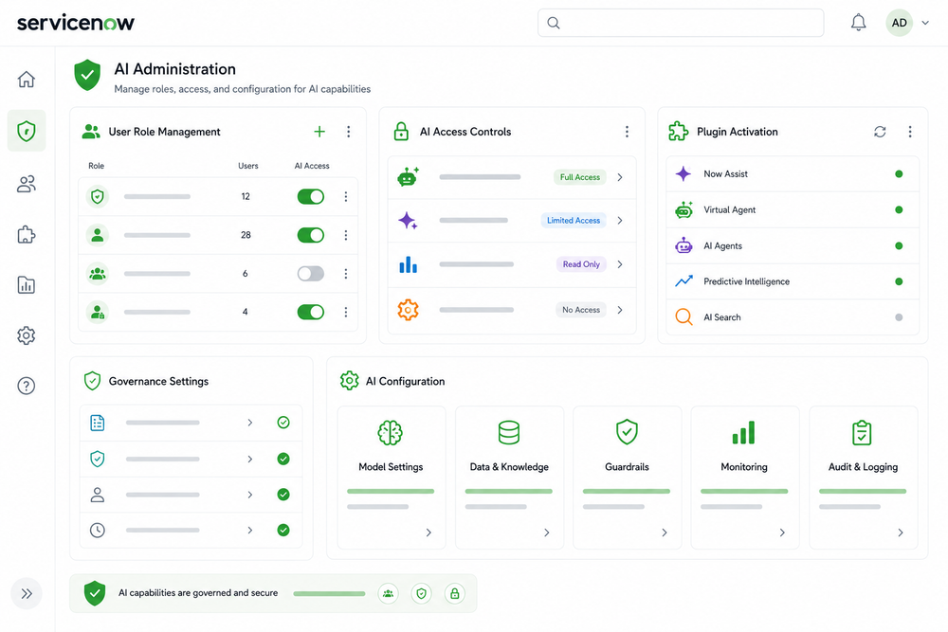Open the puzzle Plugins sidebar icon

(x=26, y=234)
